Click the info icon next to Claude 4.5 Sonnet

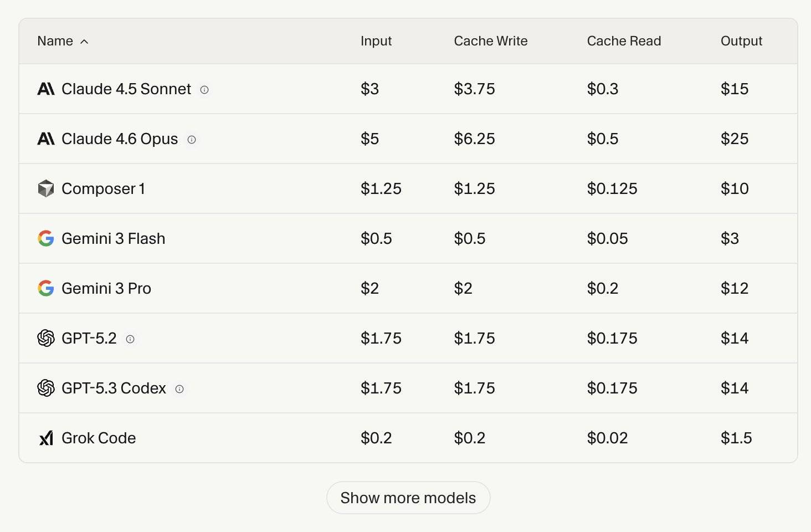pos(204,90)
